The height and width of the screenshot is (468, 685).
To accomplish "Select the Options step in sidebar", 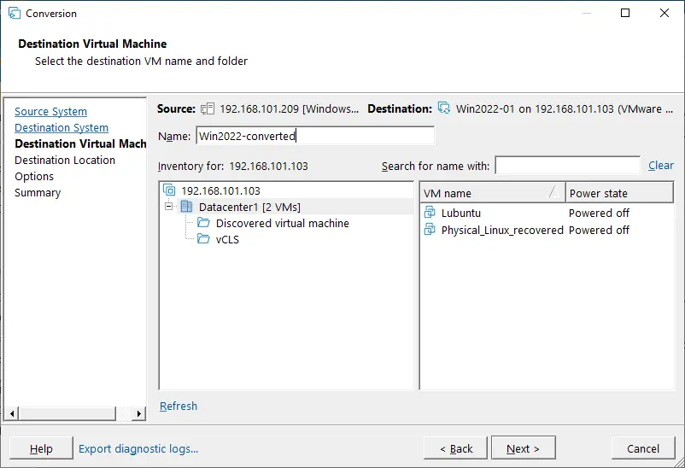I will (x=34, y=177).
